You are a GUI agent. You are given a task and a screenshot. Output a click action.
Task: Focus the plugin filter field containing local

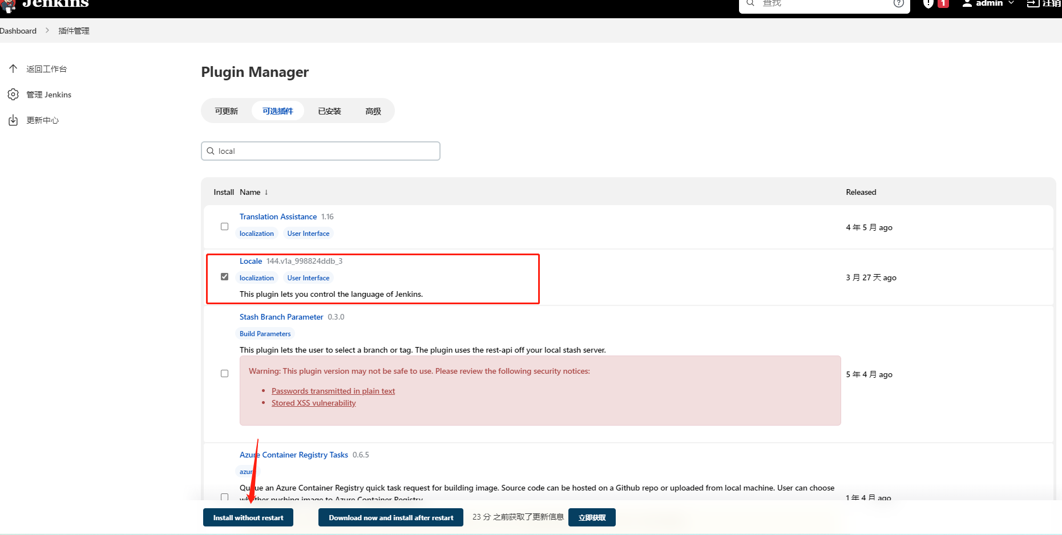tap(321, 151)
